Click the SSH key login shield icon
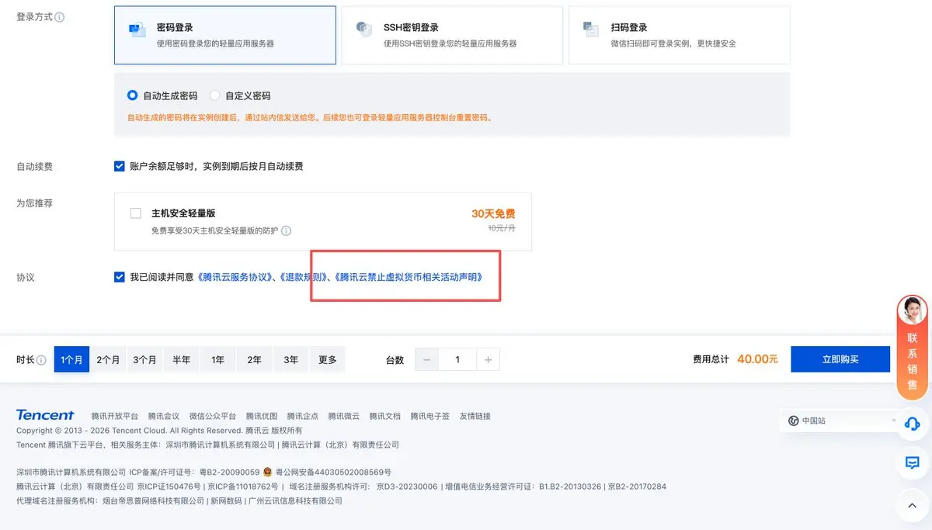This screenshot has width=932, height=530. [x=363, y=29]
